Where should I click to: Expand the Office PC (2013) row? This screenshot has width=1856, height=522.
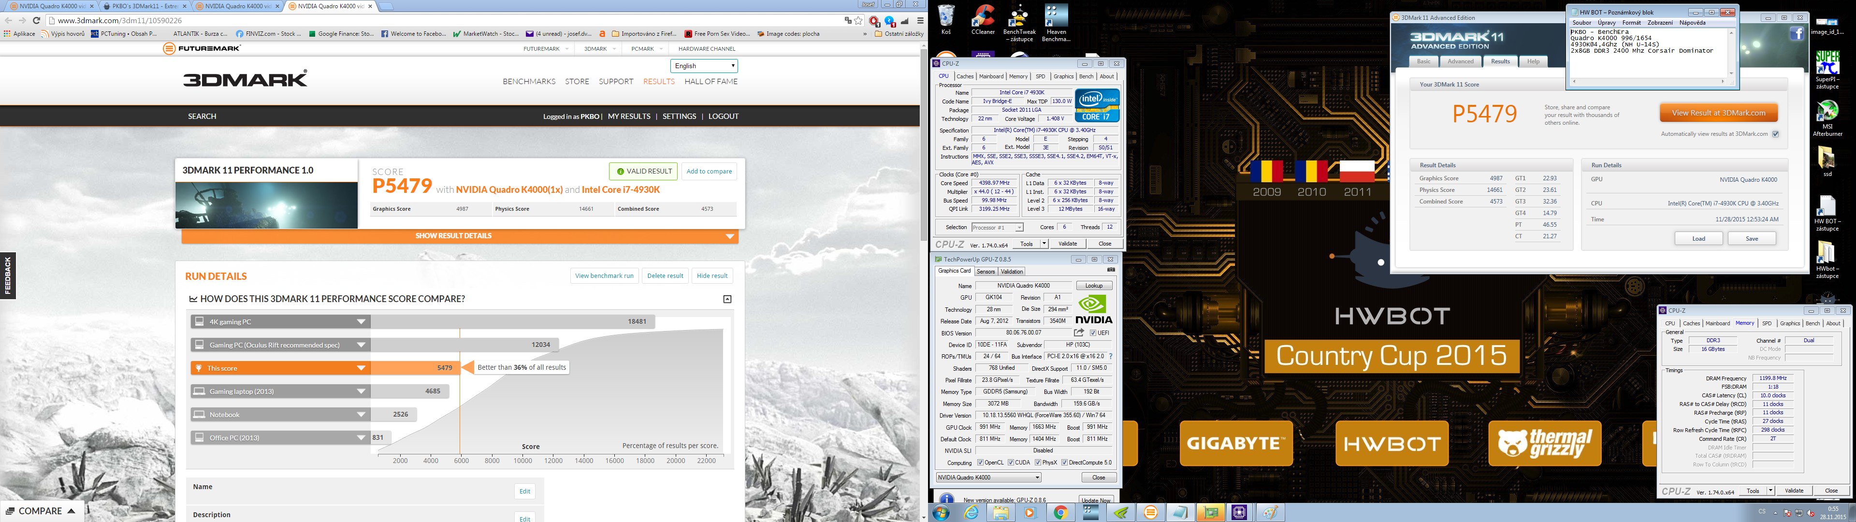281,437
